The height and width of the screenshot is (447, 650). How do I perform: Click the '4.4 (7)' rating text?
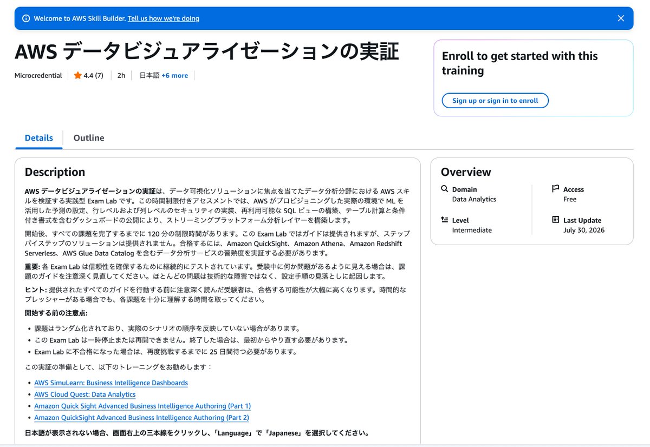(94, 76)
